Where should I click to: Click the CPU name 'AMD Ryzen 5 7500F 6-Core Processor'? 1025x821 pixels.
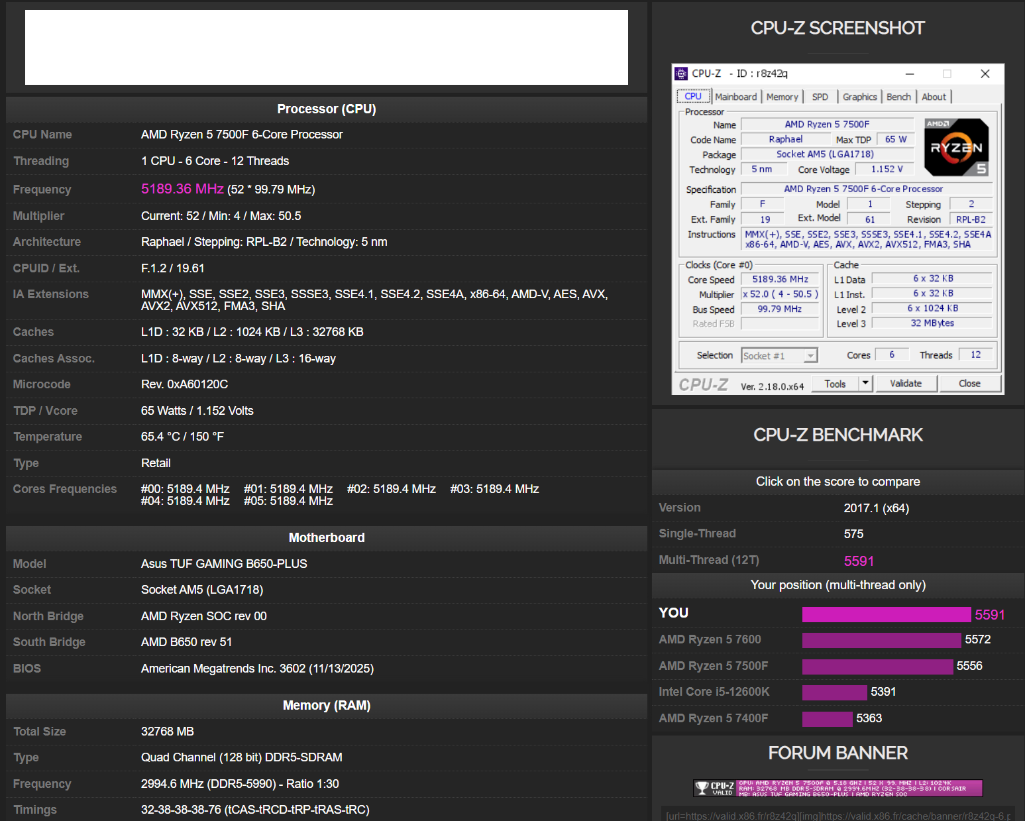(x=242, y=135)
